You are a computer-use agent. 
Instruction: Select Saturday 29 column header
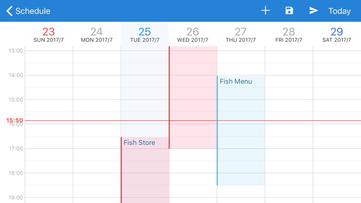[337, 35]
